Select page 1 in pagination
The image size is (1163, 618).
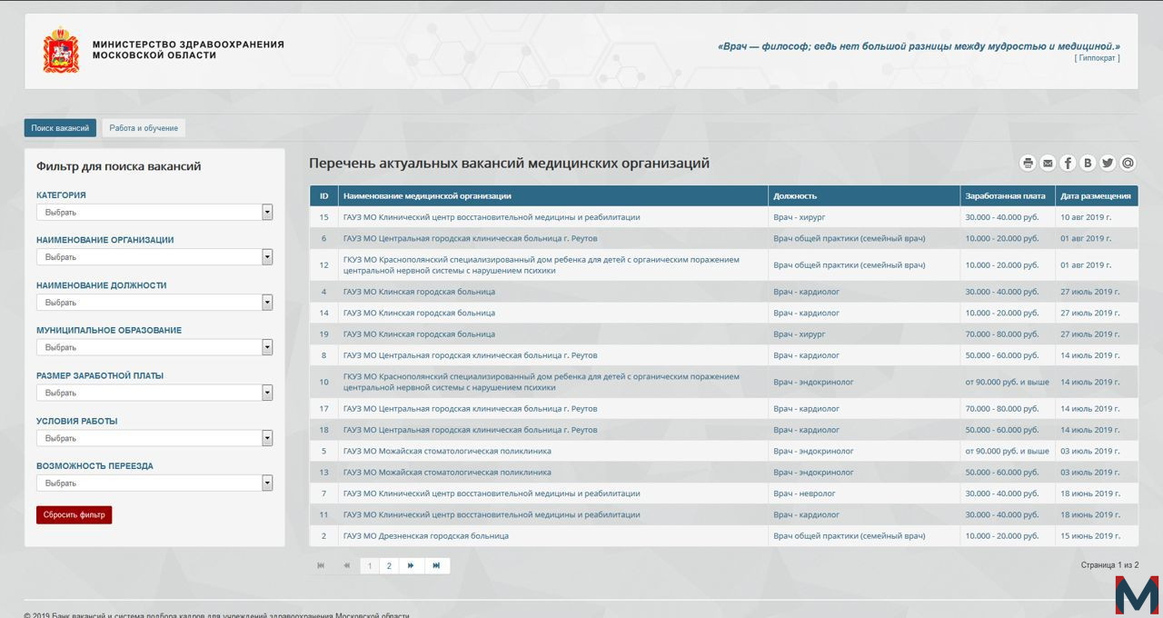[x=370, y=565]
